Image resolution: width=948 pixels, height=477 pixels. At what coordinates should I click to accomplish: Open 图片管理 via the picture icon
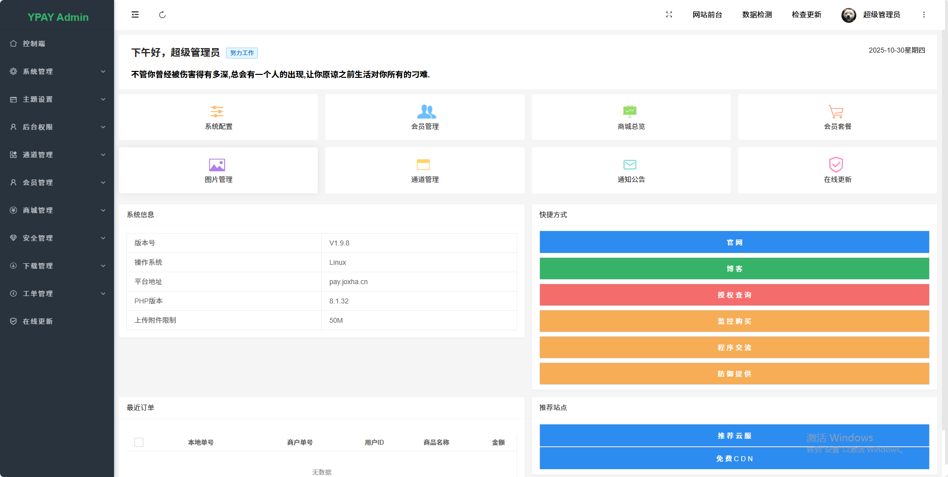[217, 165]
